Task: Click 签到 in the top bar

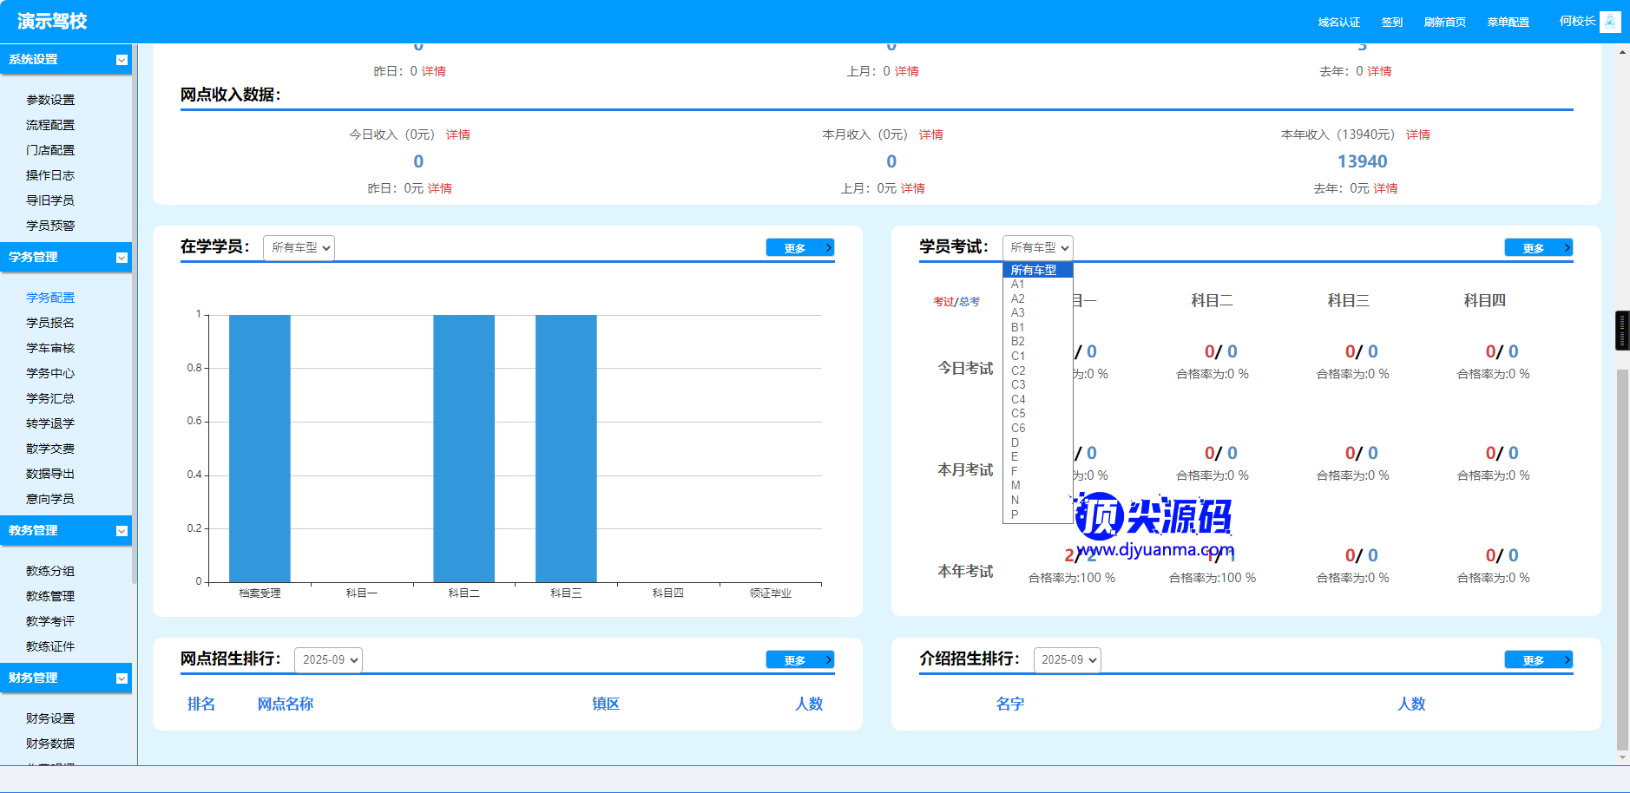Action: coord(1391,23)
